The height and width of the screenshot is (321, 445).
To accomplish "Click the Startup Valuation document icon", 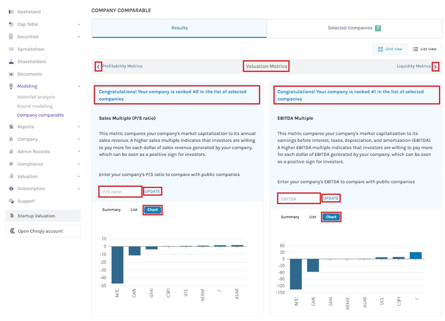I will tap(12, 216).
